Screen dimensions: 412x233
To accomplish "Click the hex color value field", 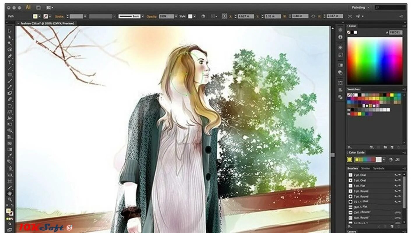I will click(396, 32).
